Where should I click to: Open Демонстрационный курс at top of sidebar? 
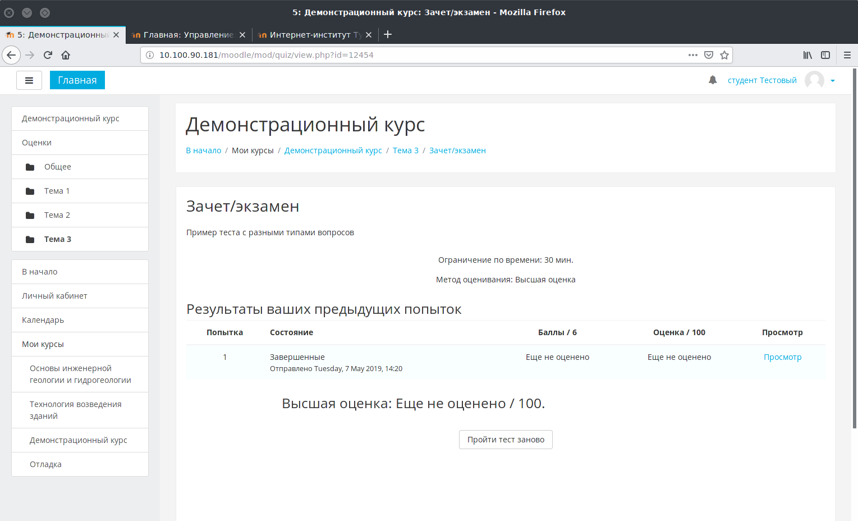click(80, 118)
